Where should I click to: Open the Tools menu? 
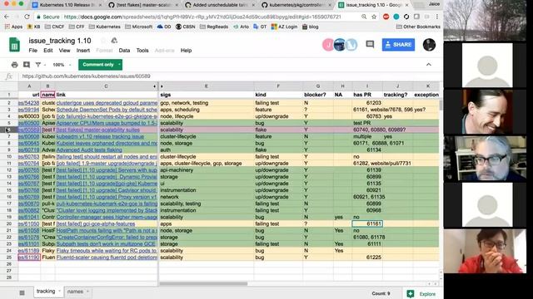[x=142, y=51]
